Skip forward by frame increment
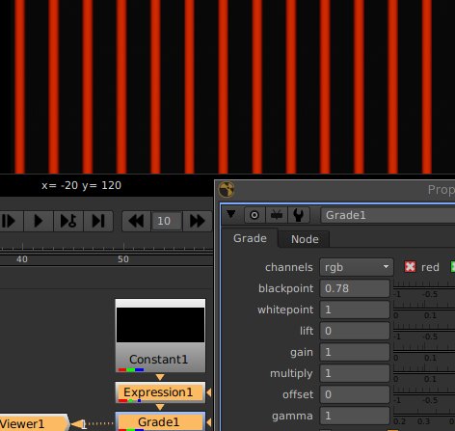 (x=198, y=221)
